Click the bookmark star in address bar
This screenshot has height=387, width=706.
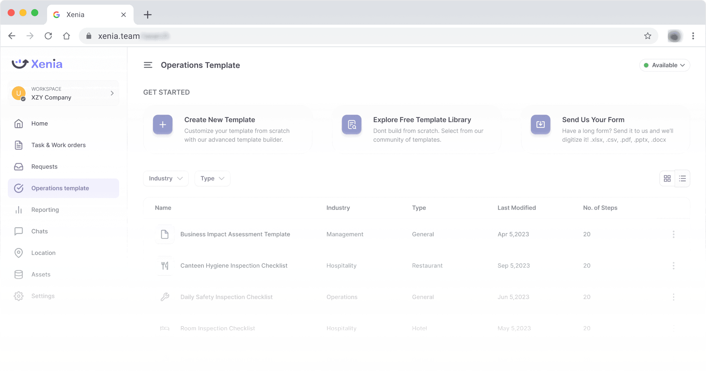coord(647,36)
